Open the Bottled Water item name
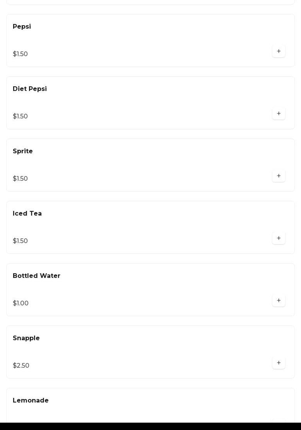The width and height of the screenshot is (301, 430). point(36,276)
